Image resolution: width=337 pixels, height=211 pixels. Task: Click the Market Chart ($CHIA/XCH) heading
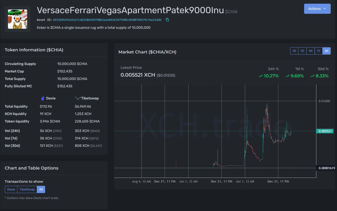pos(147,52)
